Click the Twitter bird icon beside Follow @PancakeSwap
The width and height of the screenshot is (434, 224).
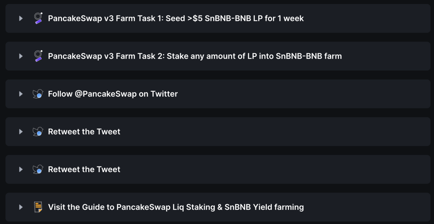tap(38, 94)
